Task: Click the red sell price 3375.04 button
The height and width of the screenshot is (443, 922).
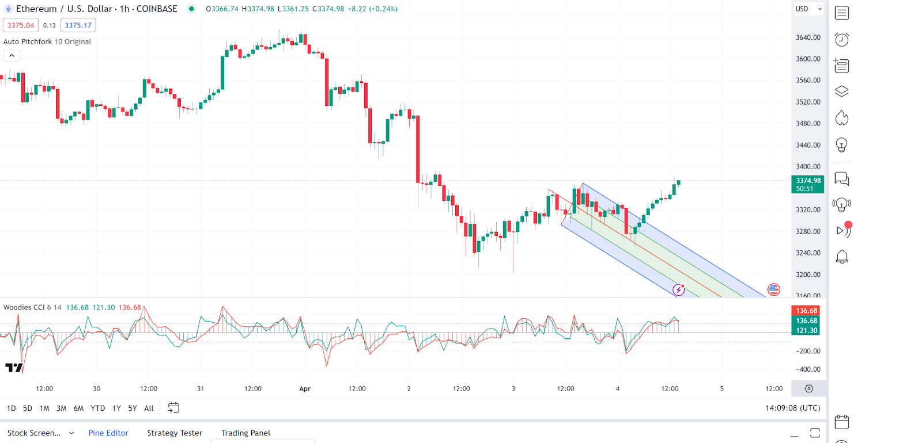Action: (x=21, y=25)
